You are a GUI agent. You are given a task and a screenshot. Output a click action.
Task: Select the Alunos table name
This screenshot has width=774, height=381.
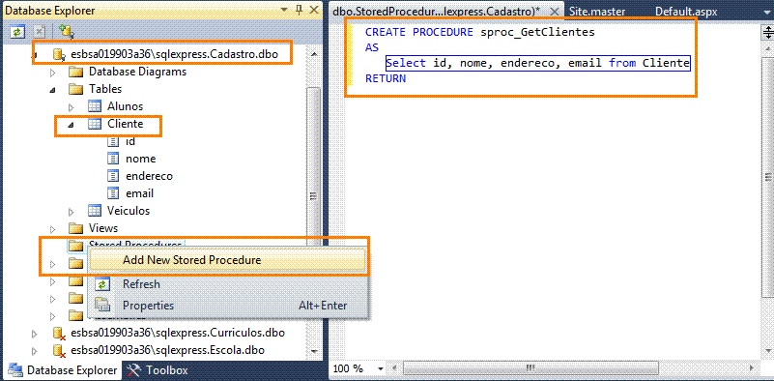point(125,106)
